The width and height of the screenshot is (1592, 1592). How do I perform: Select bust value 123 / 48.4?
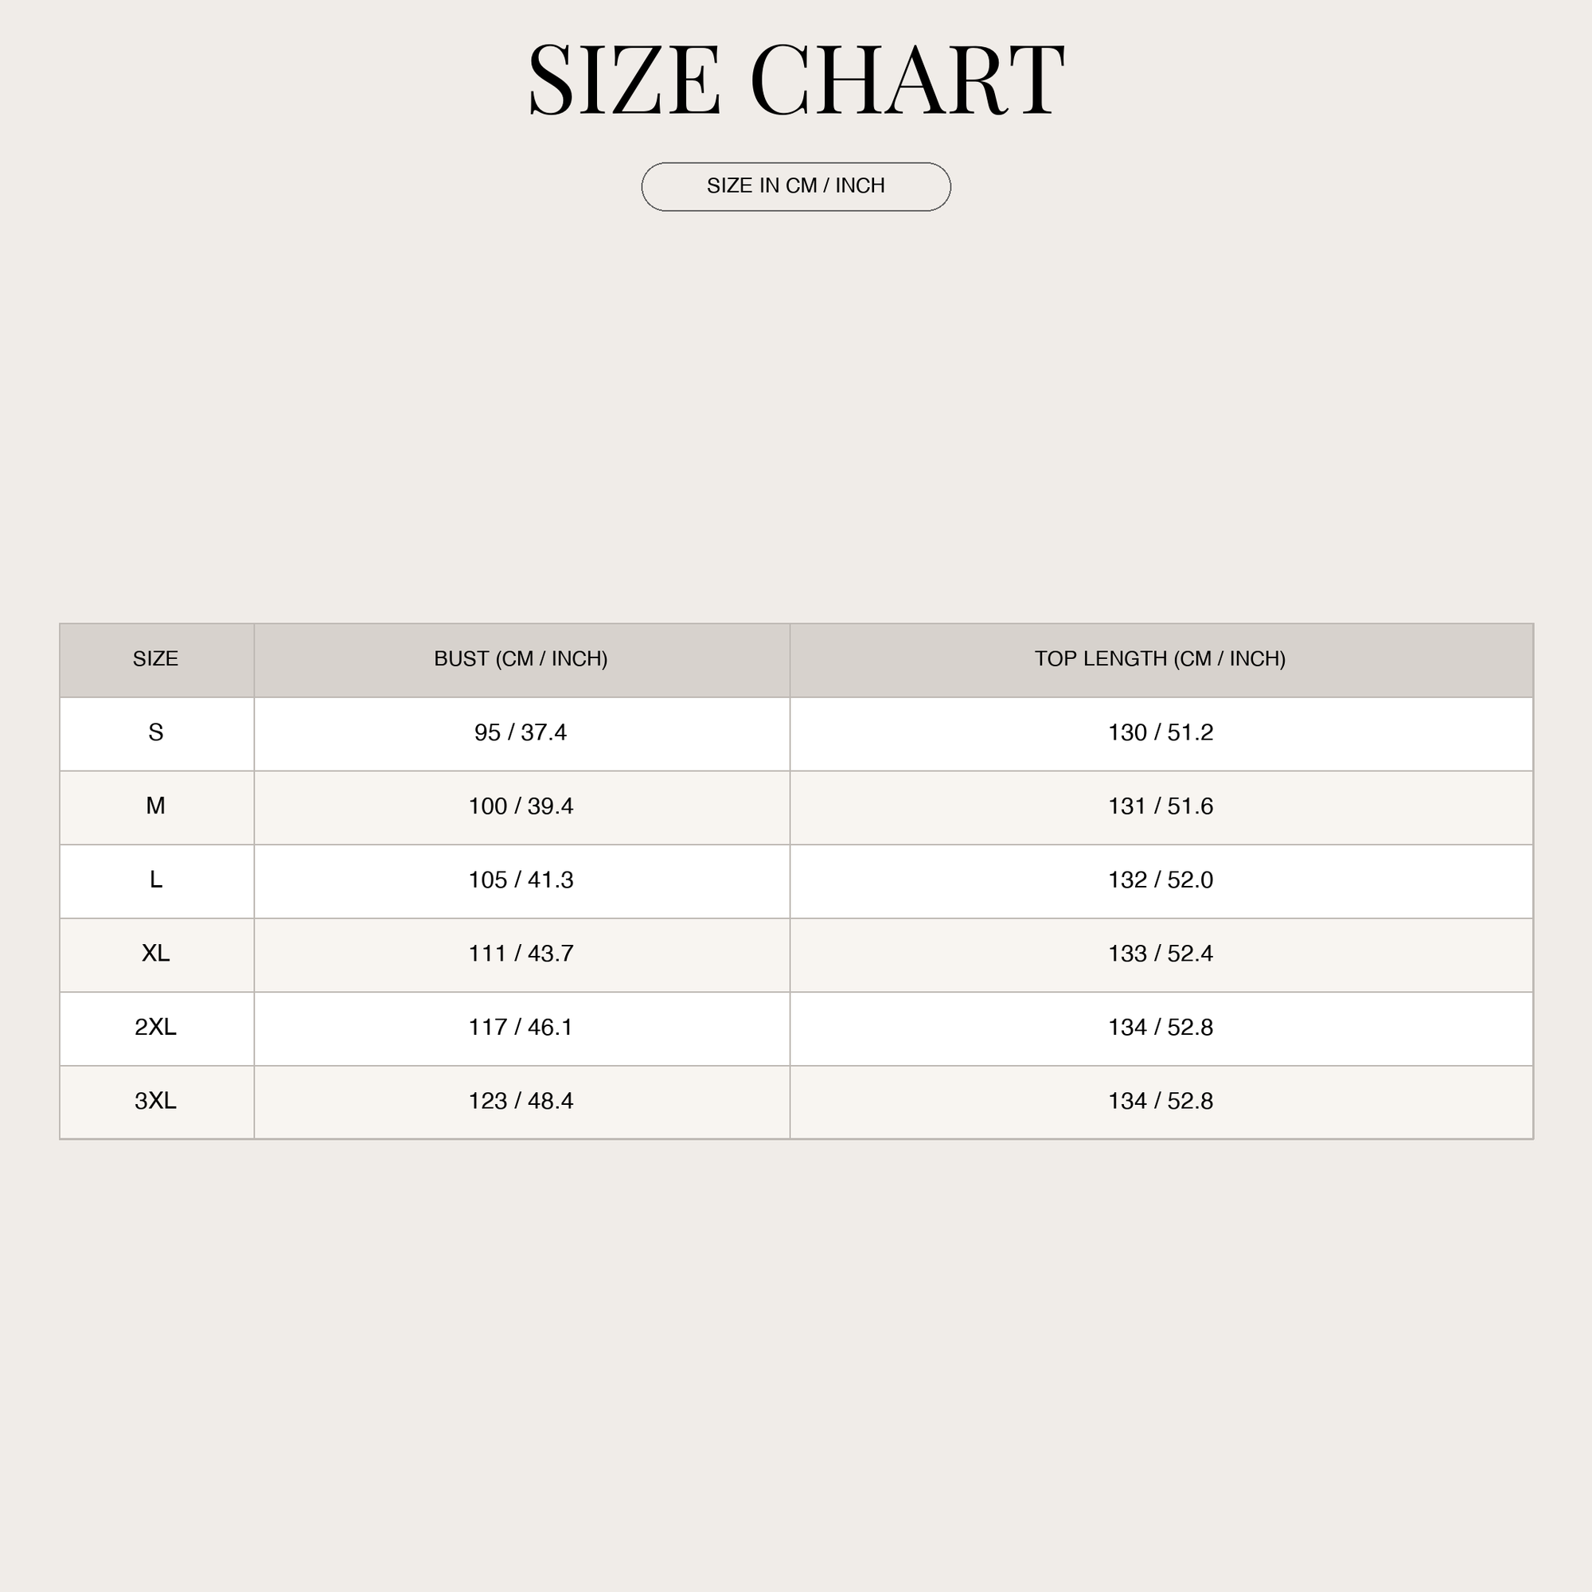tap(521, 1101)
